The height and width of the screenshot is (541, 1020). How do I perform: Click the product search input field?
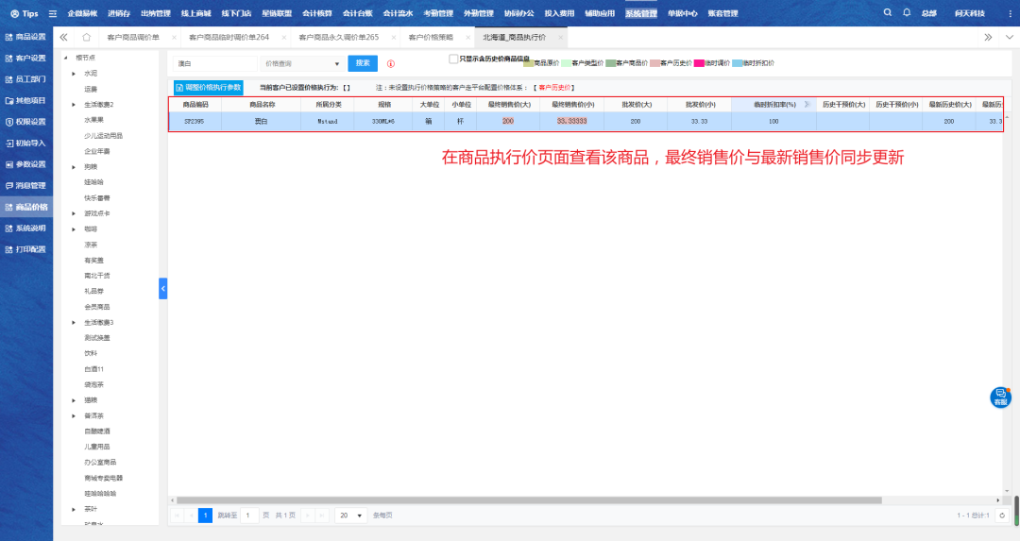coord(215,63)
